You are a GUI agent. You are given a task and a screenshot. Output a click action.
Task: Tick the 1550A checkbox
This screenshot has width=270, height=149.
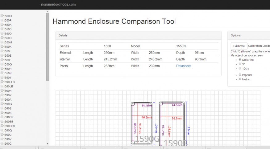coord(2,25)
